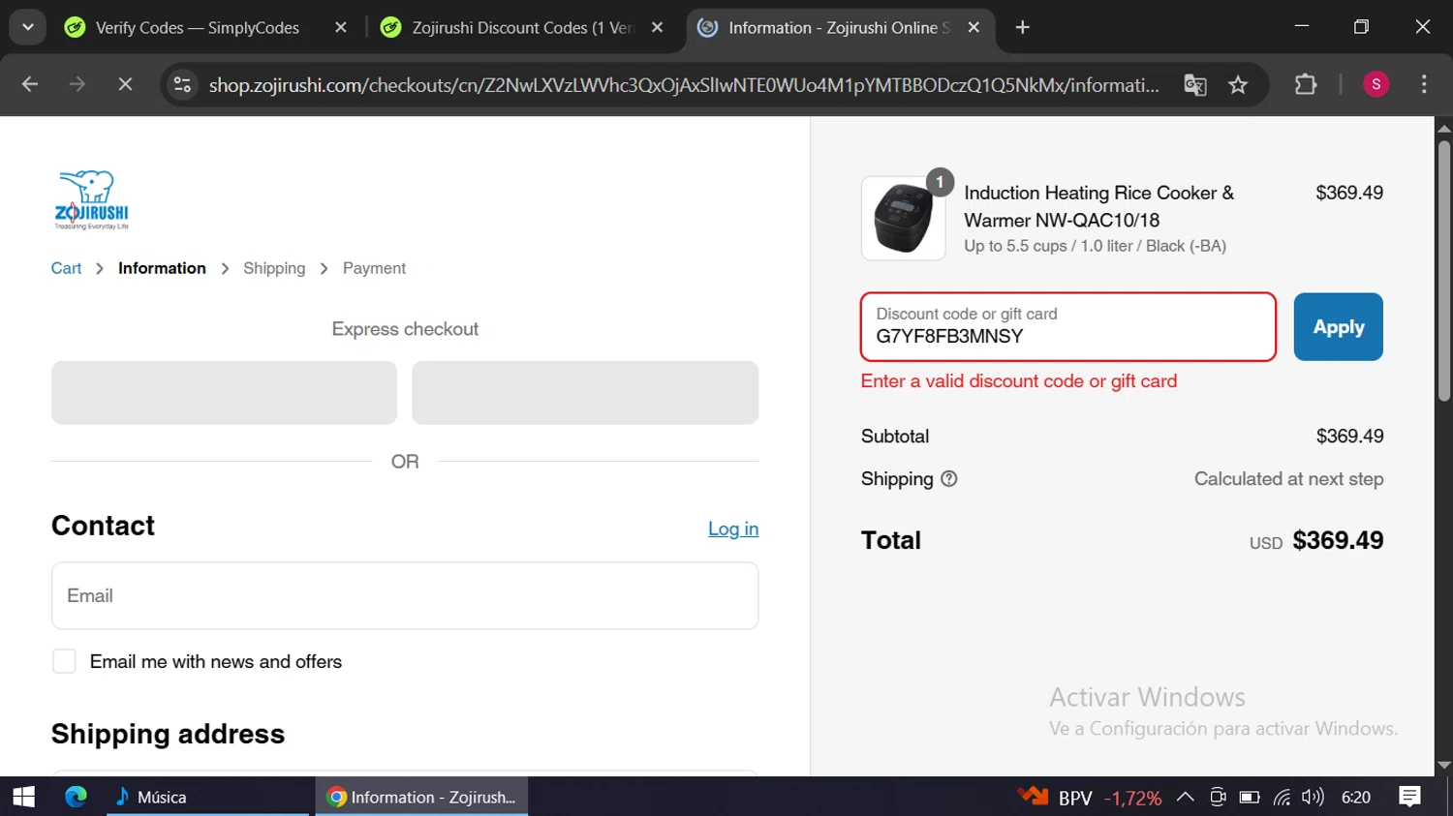Apply the discount code

point(1338,327)
